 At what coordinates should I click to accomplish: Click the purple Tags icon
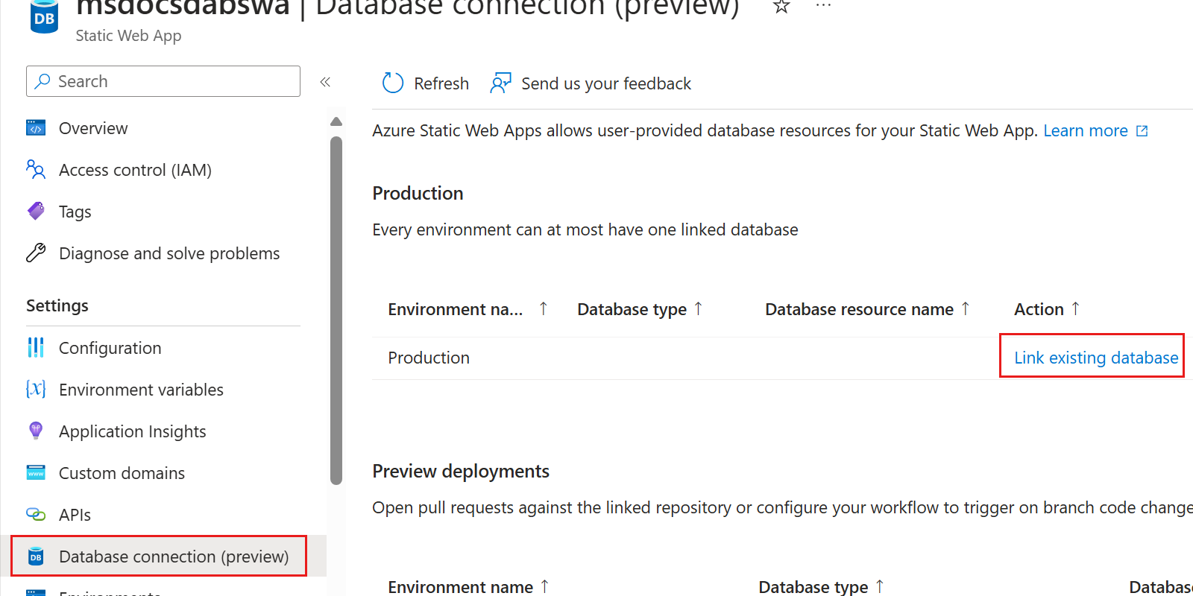coord(36,212)
